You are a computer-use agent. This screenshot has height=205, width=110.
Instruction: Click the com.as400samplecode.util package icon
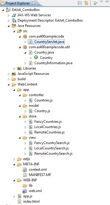pos(25,47)
